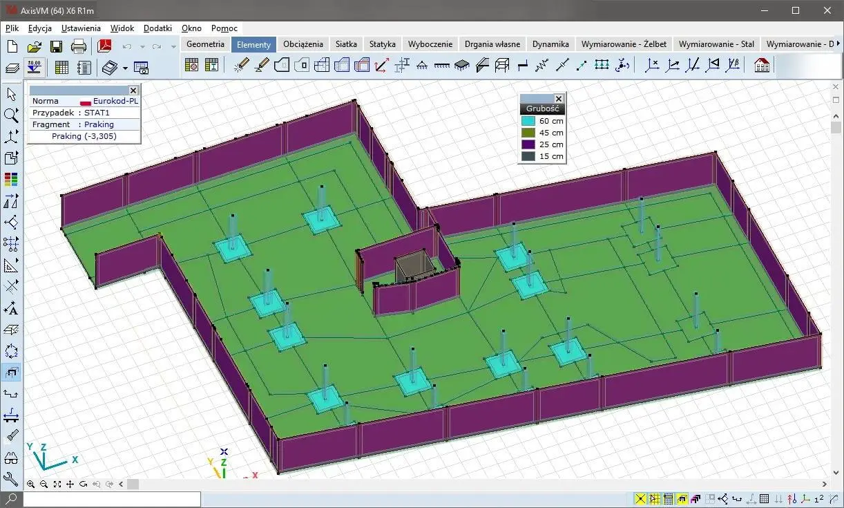
Task: Export to PDF via the PDF icon
Action: 105,46
